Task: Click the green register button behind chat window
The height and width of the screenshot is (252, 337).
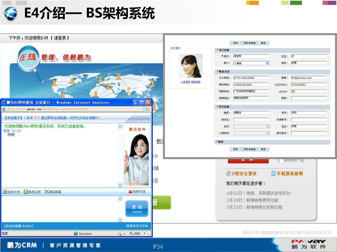Action: 162,202
